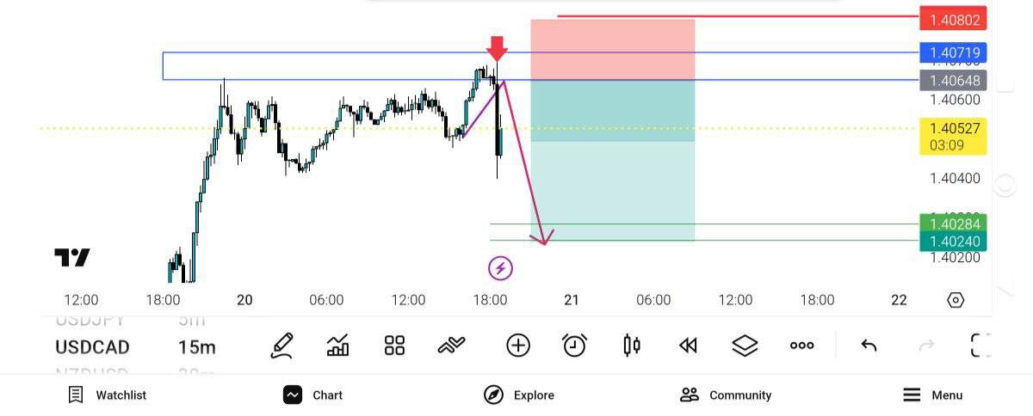The width and height of the screenshot is (1033, 416).
Task: Switch to the Explore tab
Action: (x=518, y=395)
